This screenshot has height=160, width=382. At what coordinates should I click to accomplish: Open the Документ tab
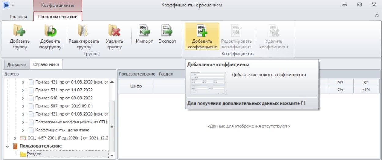[x=17, y=65]
